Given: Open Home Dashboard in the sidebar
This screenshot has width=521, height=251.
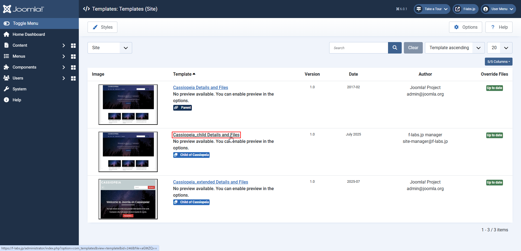Looking at the screenshot, I should coord(29,34).
